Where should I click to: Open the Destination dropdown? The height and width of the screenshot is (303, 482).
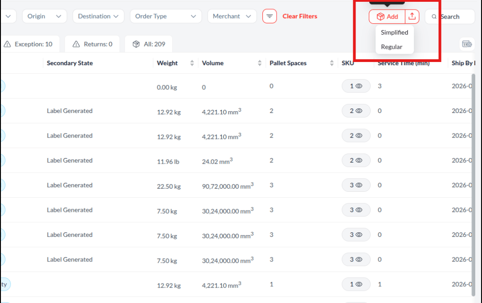[x=98, y=16]
